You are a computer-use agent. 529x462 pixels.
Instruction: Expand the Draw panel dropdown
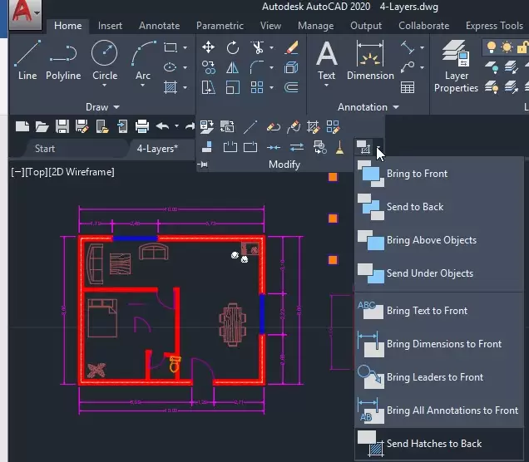point(116,107)
